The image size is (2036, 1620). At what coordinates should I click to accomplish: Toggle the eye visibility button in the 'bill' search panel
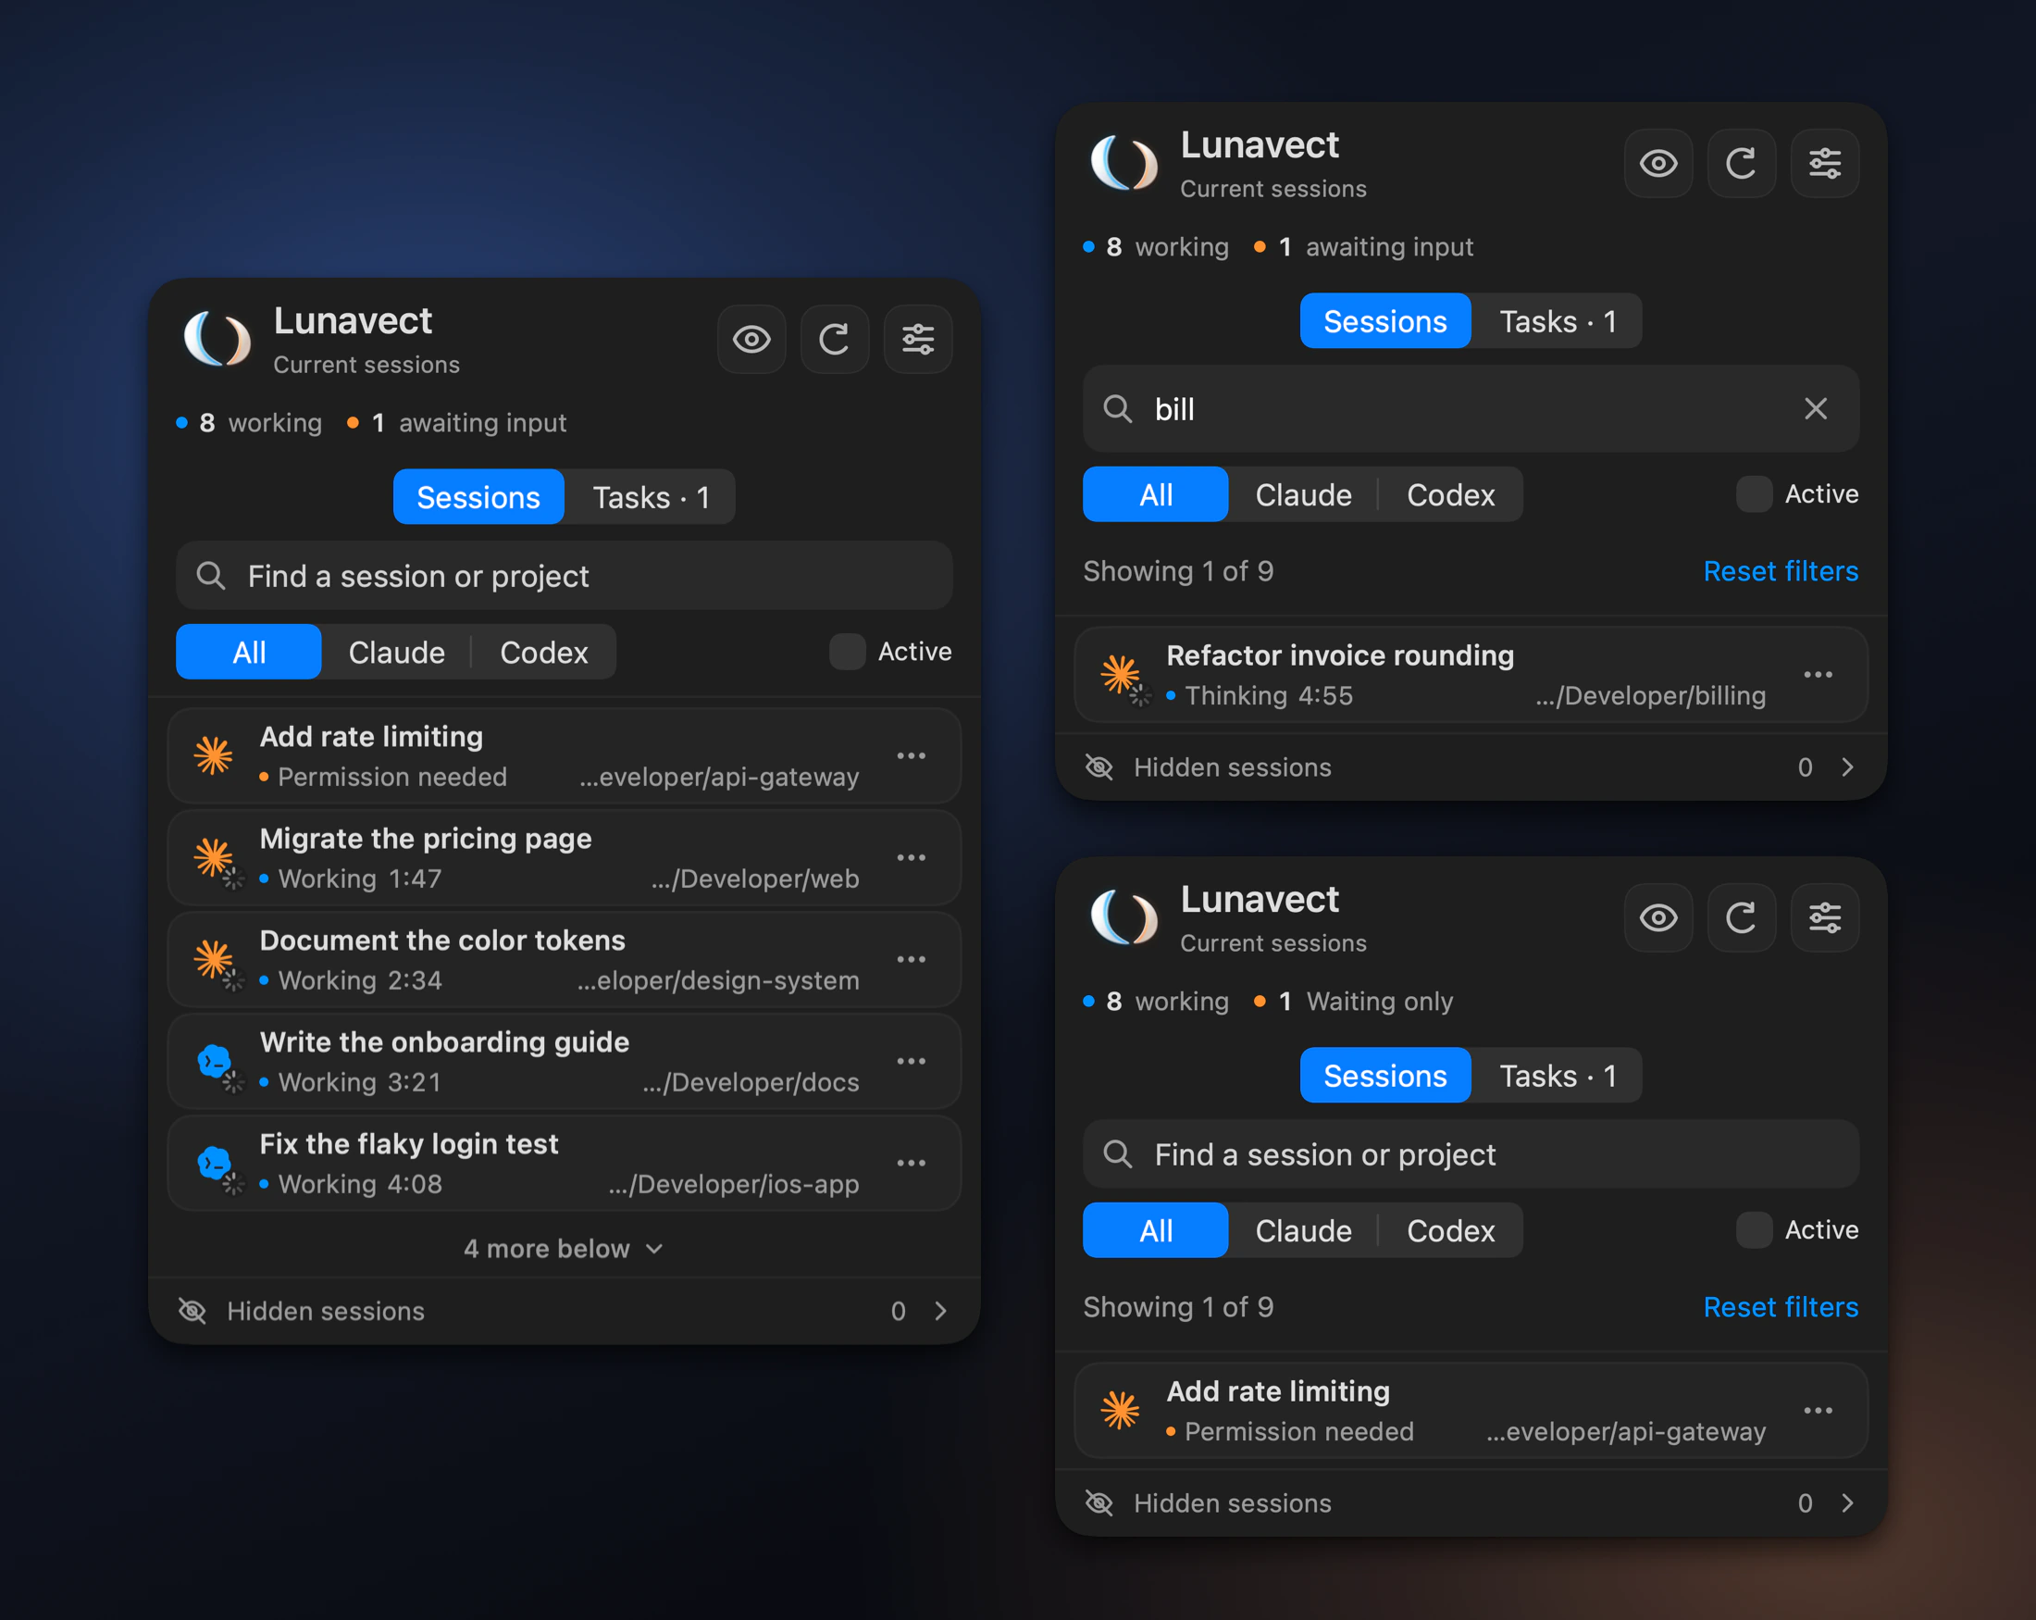pos(1658,164)
